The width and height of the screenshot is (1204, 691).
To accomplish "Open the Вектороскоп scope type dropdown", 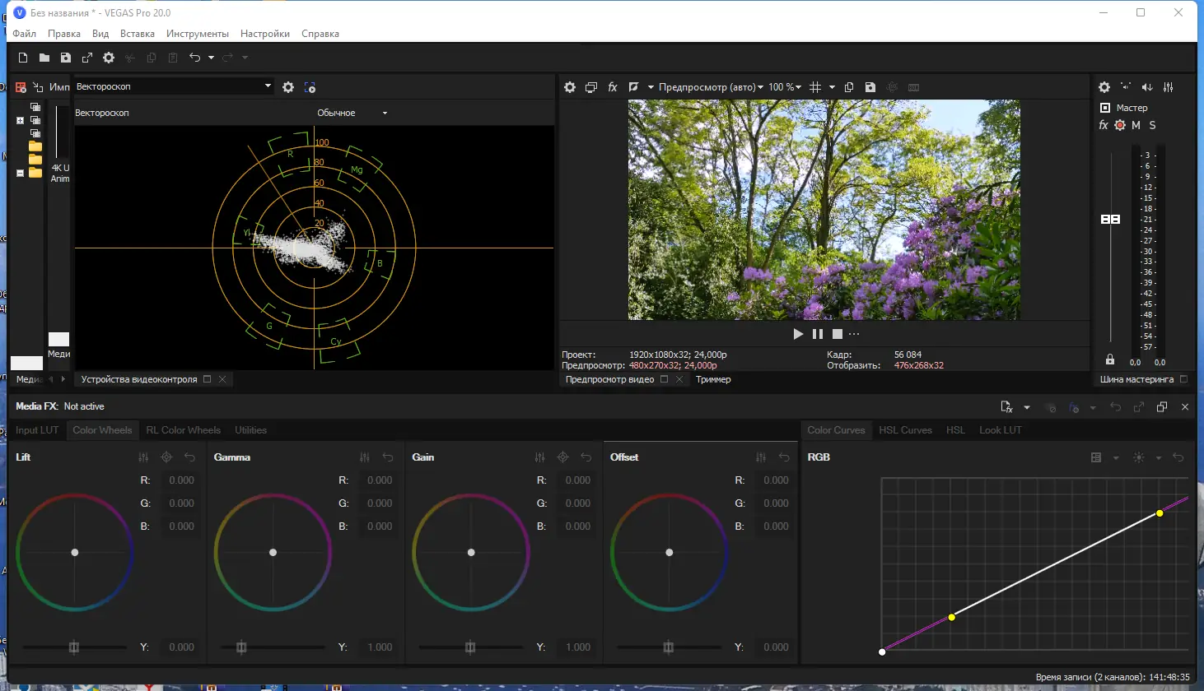I will tap(268, 86).
